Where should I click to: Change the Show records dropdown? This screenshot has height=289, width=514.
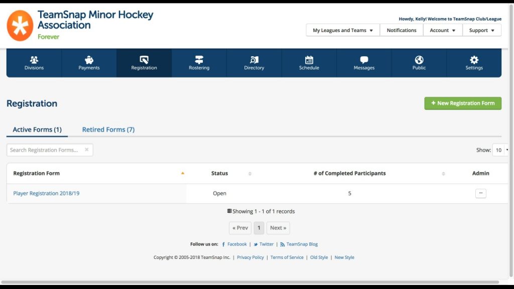[x=500, y=150]
